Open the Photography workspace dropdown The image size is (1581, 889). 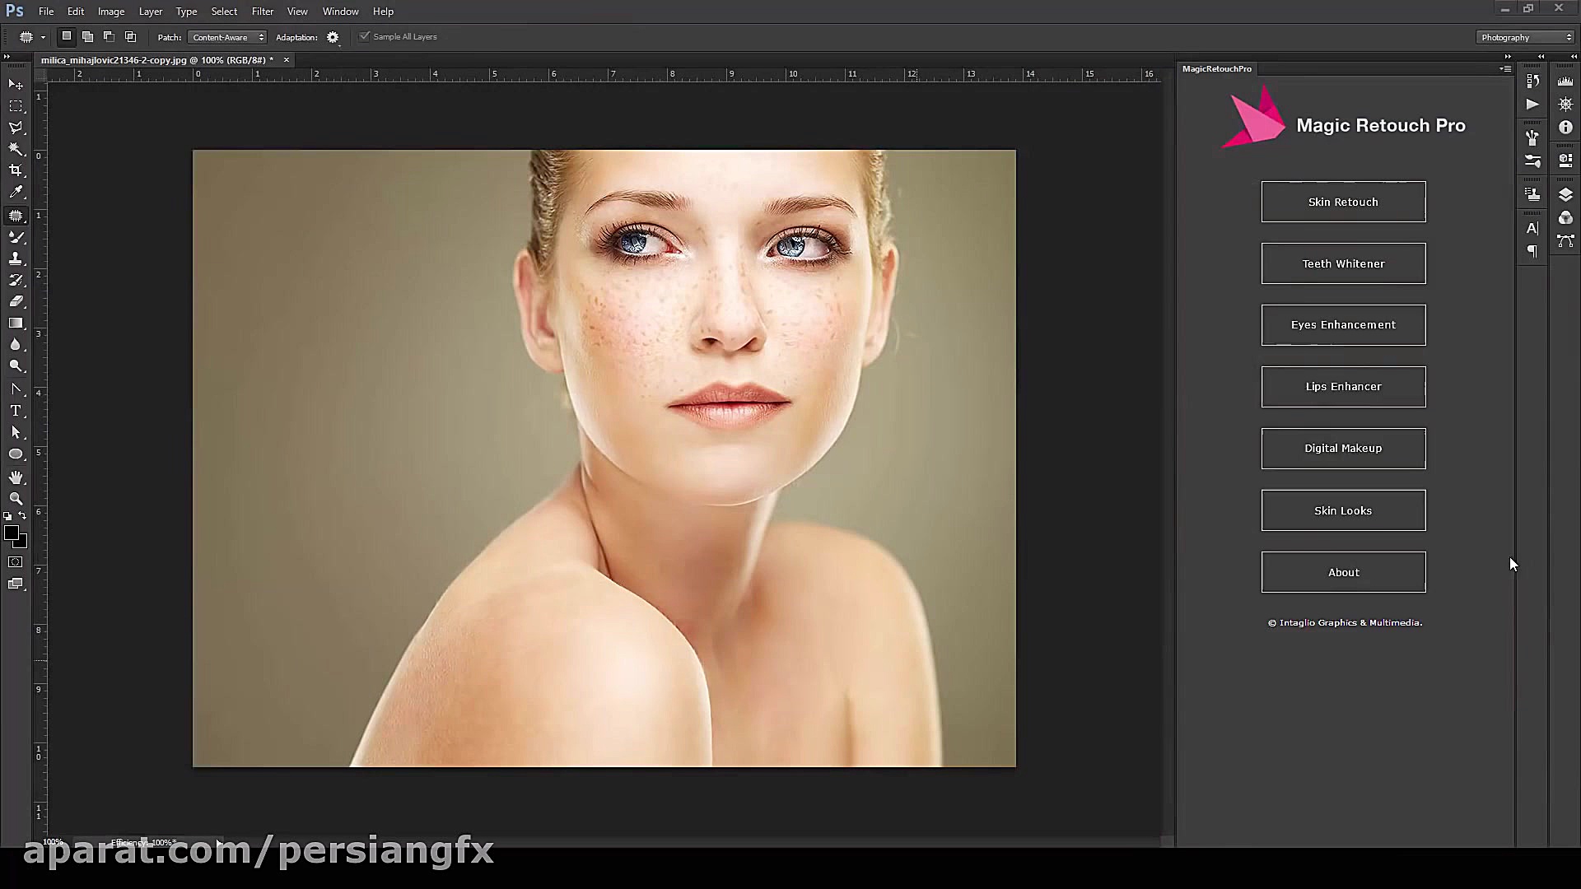[1525, 37]
